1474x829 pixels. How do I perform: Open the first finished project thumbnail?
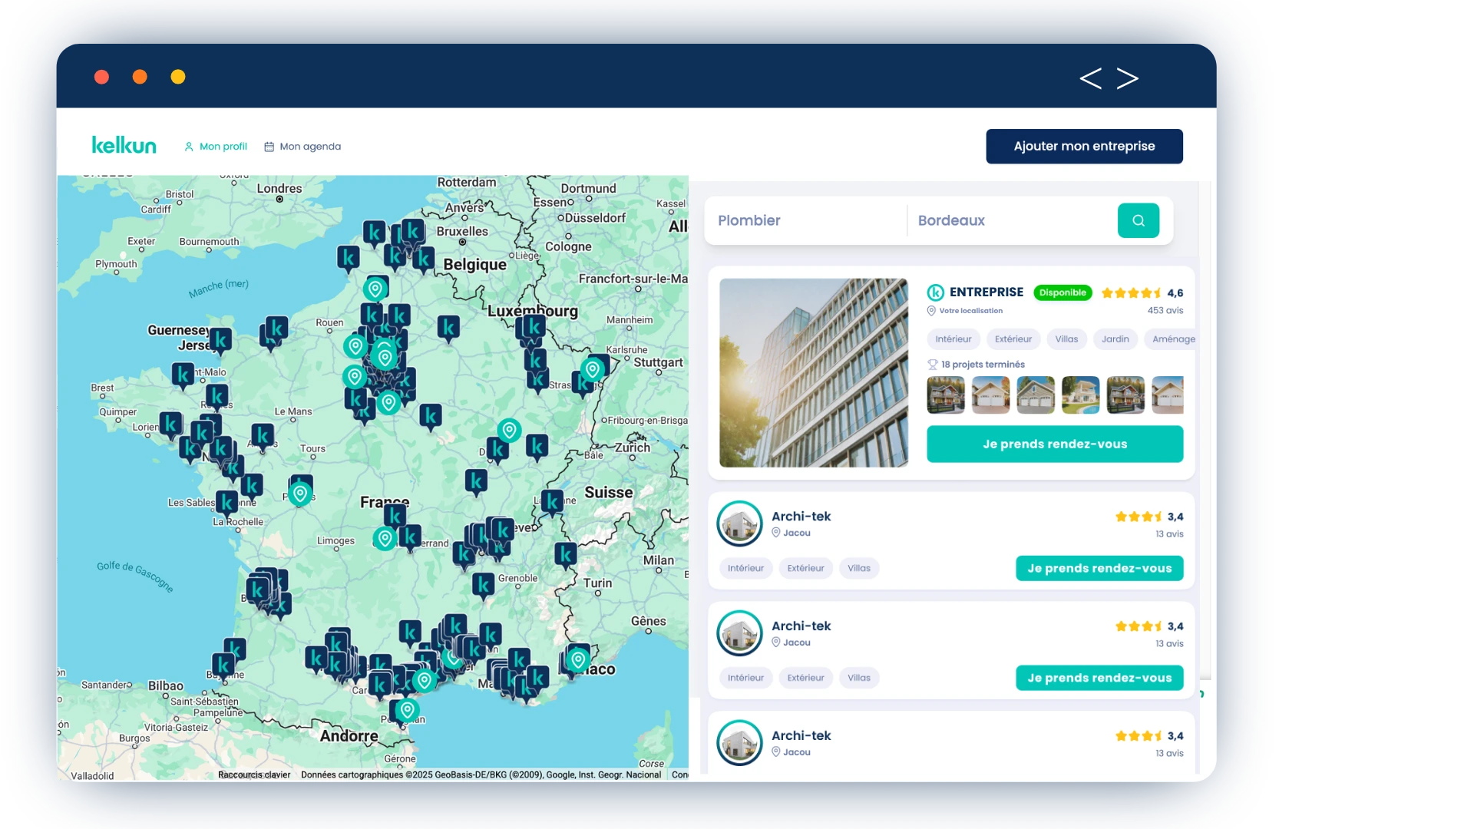point(946,395)
